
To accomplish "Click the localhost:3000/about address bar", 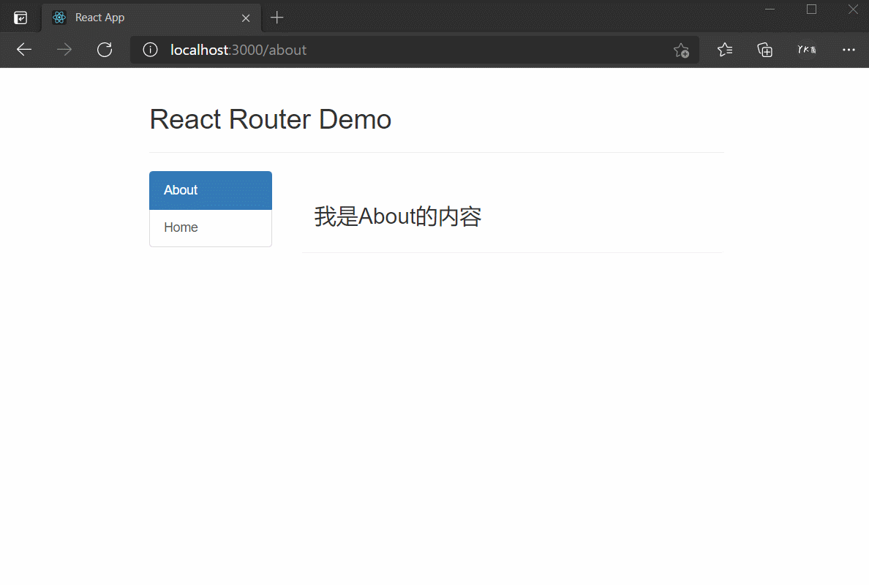I will (x=414, y=50).
